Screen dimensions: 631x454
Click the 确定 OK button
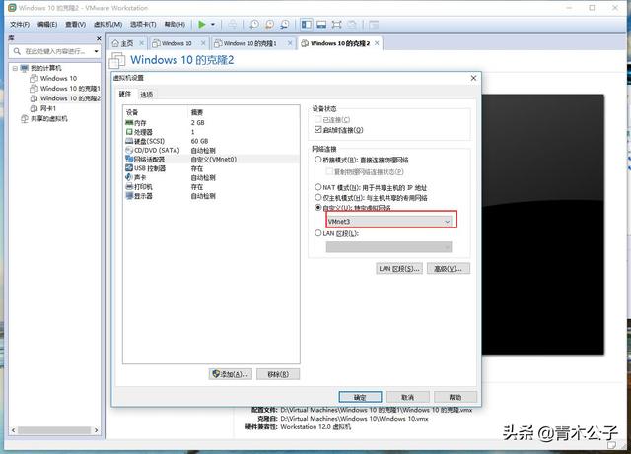(x=360, y=397)
